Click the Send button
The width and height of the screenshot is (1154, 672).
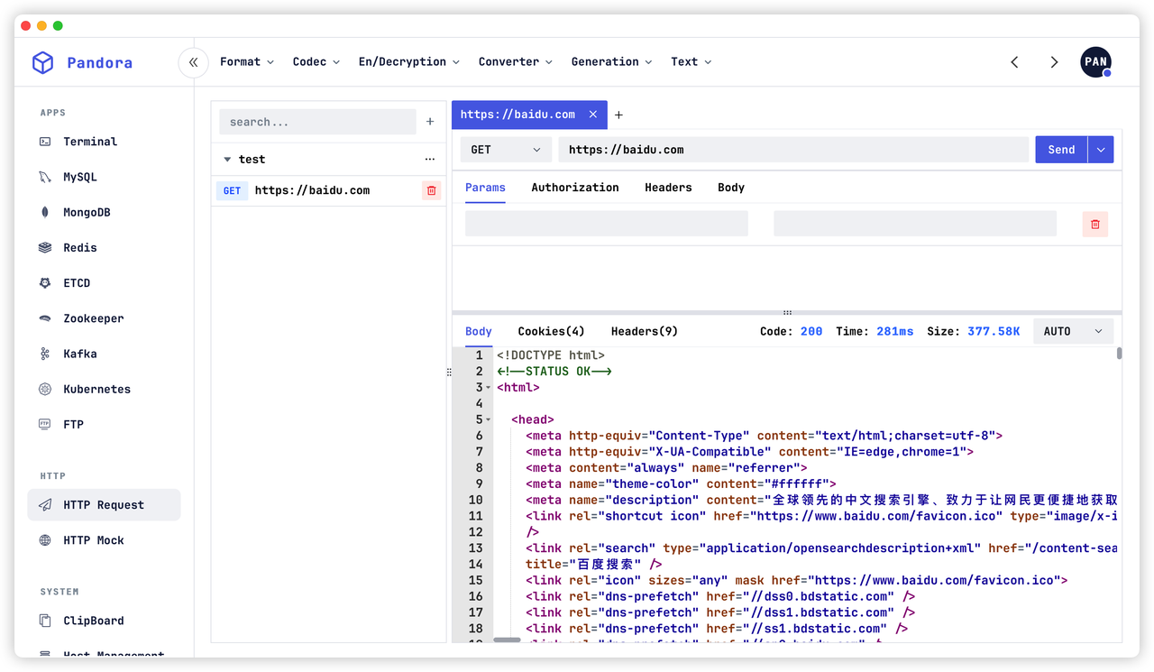point(1061,150)
